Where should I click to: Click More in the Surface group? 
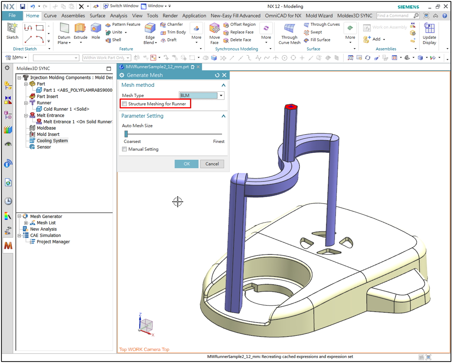350,33
